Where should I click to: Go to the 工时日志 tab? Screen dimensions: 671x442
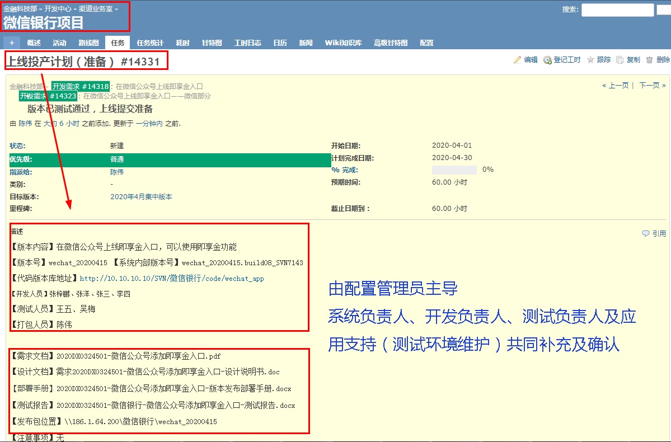pos(248,43)
